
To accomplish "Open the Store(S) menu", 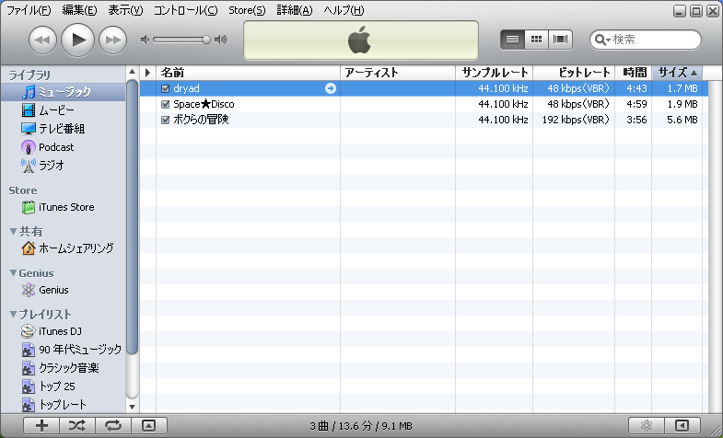I will tap(247, 10).
